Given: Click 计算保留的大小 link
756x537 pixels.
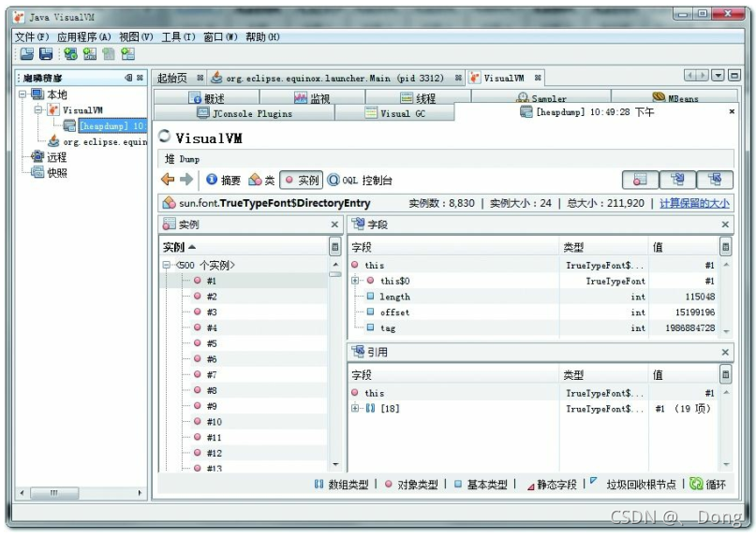Looking at the screenshot, I should [x=694, y=203].
